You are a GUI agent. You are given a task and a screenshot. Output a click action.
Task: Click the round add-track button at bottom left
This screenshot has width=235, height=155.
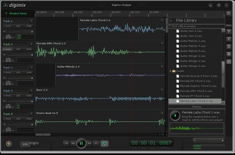9,144
